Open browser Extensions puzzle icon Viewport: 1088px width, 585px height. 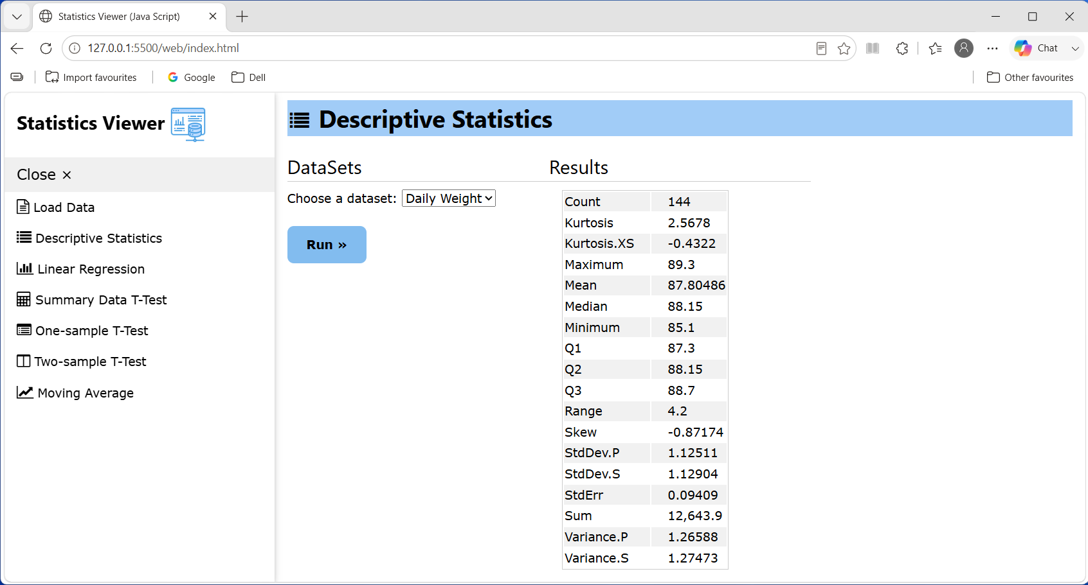[x=902, y=48]
